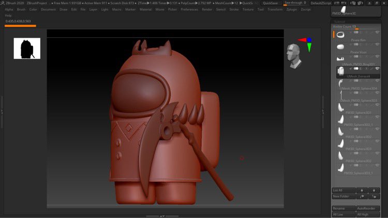
Task: Open the Transform menu
Action: pyautogui.click(x=275, y=9)
